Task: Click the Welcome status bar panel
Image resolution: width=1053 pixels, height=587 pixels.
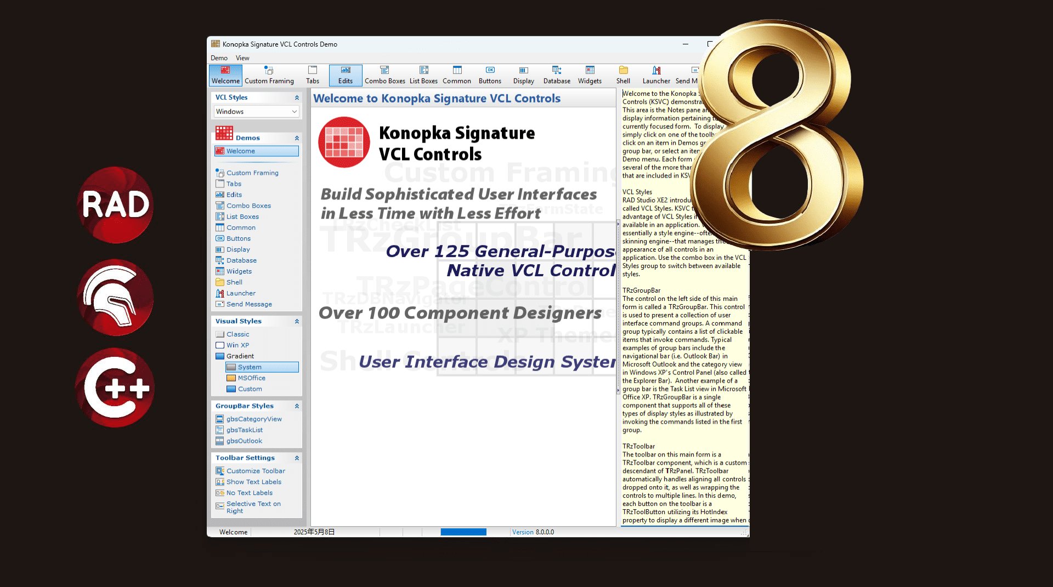Action: (x=233, y=532)
